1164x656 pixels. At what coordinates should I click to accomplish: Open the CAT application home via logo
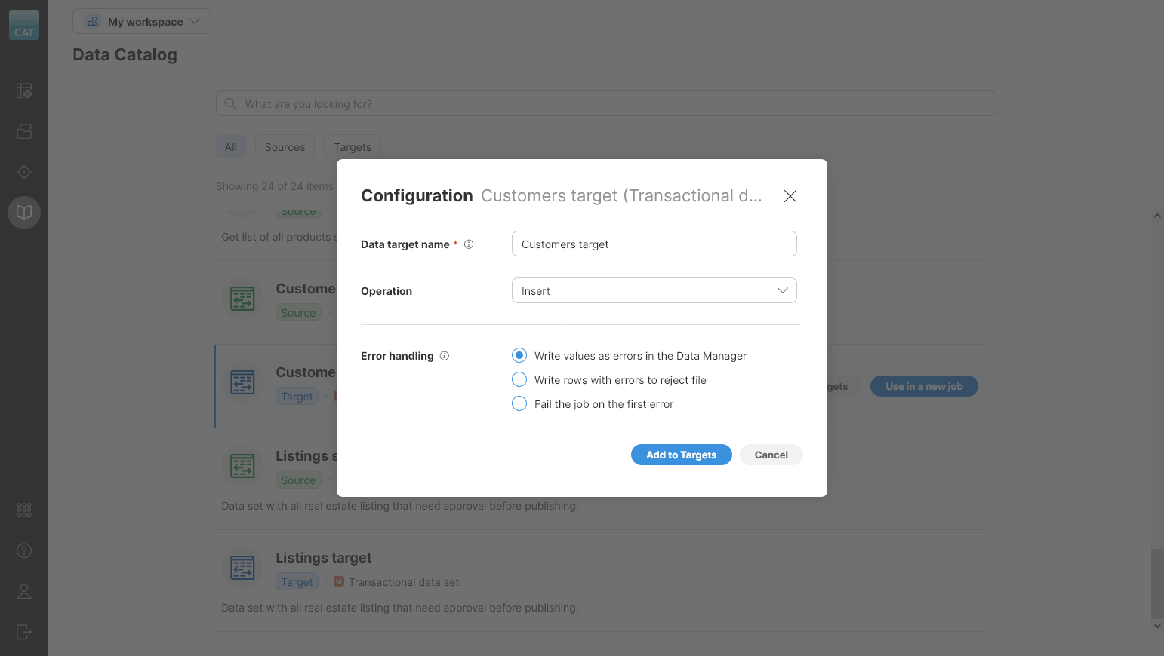click(23, 25)
